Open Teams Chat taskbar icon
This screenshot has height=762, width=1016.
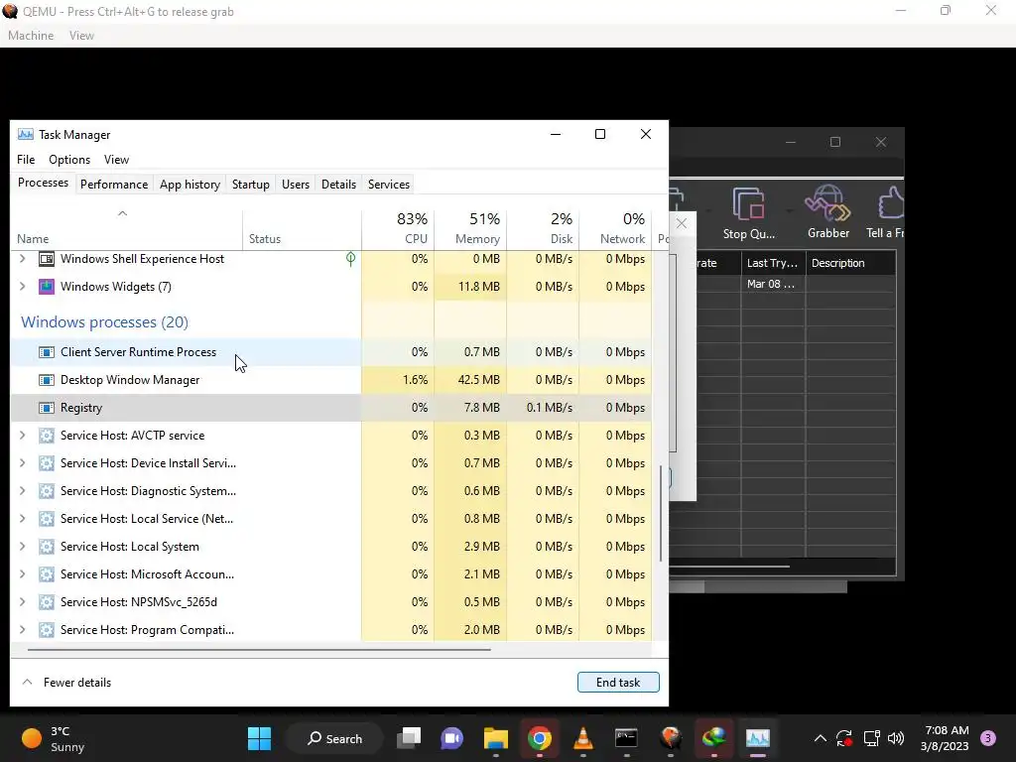coord(452,738)
